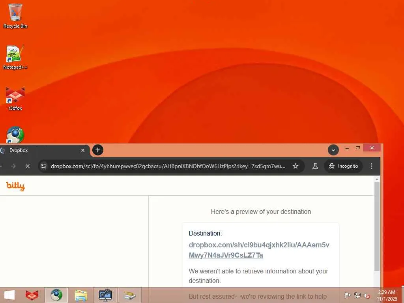Screen dimensions: 404x303
Task: Open the settings monitor taskbar app
Action: [x=105, y=295]
